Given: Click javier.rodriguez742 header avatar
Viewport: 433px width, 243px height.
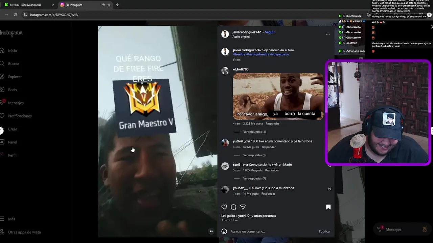Looking at the screenshot, I should tap(225, 34).
